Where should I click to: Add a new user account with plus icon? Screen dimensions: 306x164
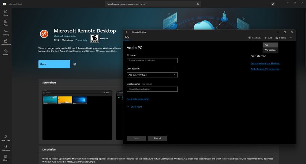point(175,69)
